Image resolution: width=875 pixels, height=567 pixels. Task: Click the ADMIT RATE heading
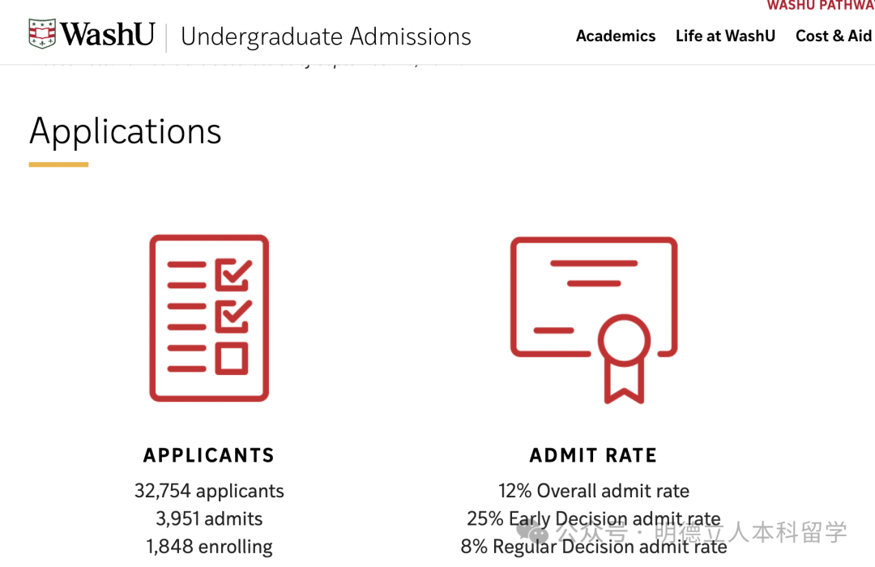(x=594, y=455)
